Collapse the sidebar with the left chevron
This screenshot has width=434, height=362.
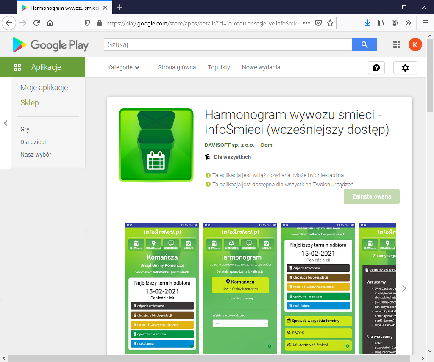(6, 124)
